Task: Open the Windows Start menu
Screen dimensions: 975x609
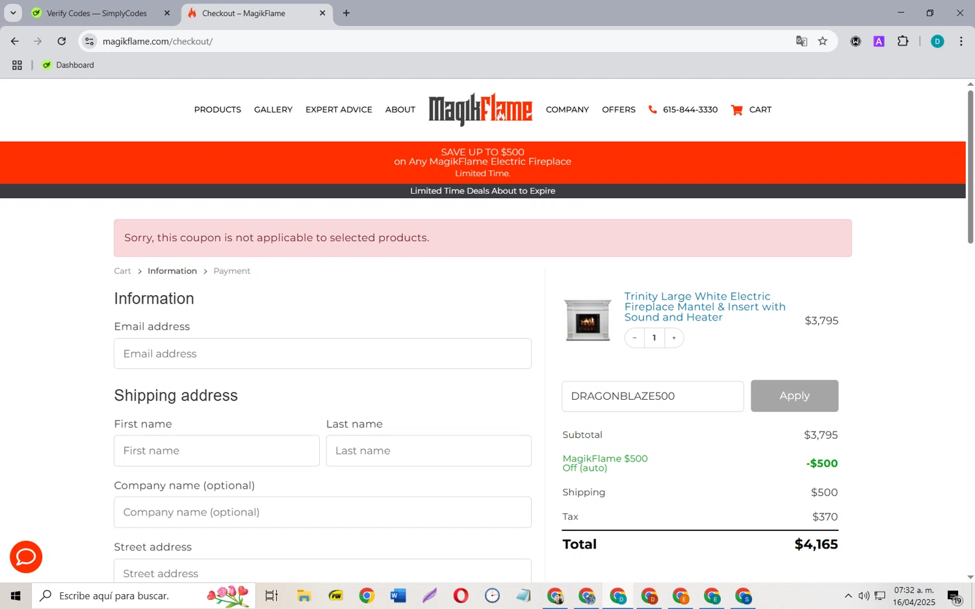Action: 16,595
